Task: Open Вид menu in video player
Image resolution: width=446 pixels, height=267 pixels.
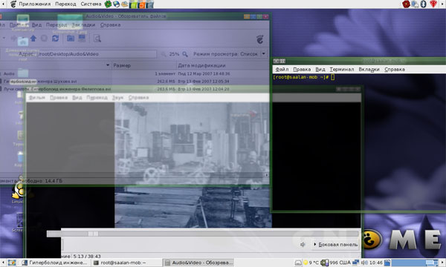Action: click(x=77, y=98)
